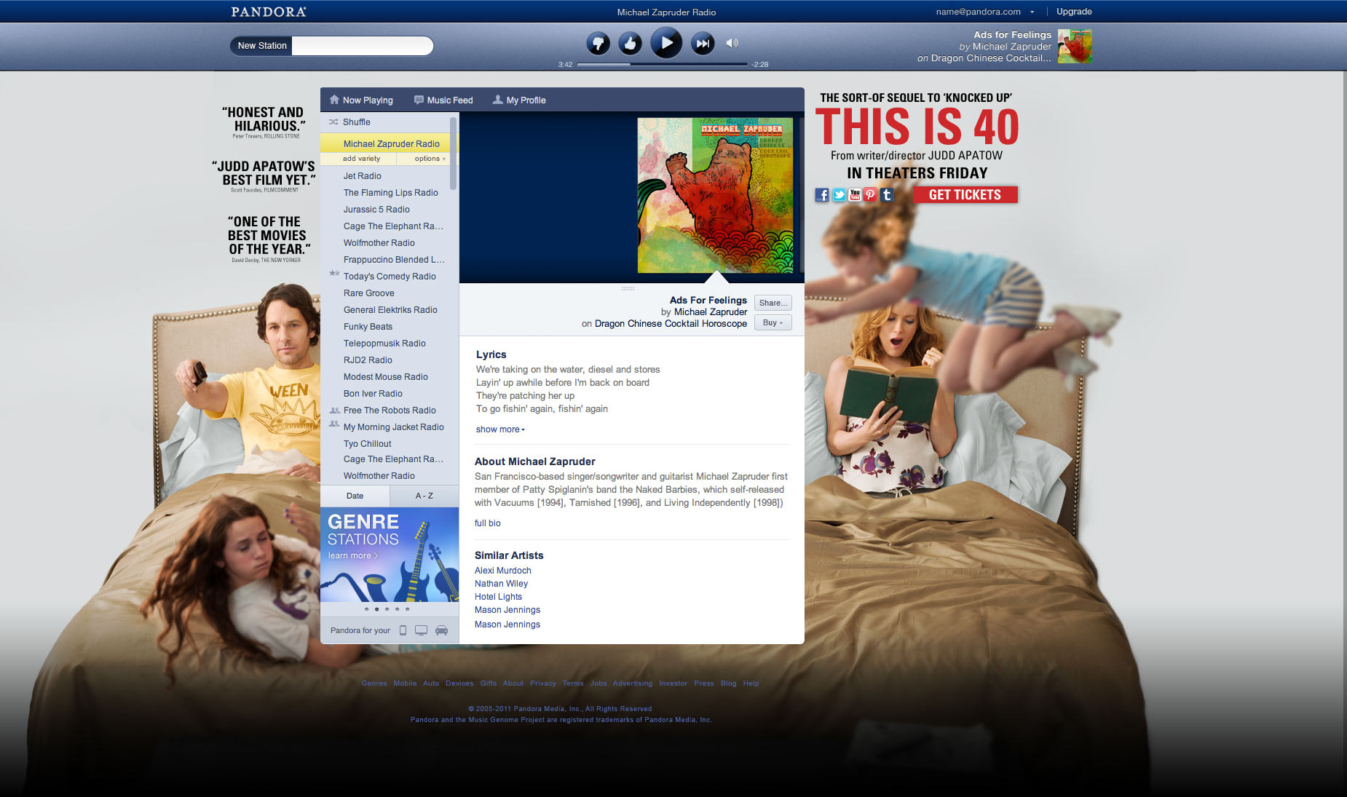This screenshot has height=797, width=1347.
Task: Select My Morning Jacket Radio station
Action: [394, 427]
